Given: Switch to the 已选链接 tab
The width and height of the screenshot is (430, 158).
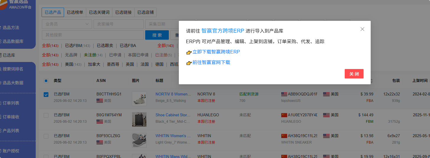Looking at the screenshot, I should pyautogui.click(x=123, y=12).
